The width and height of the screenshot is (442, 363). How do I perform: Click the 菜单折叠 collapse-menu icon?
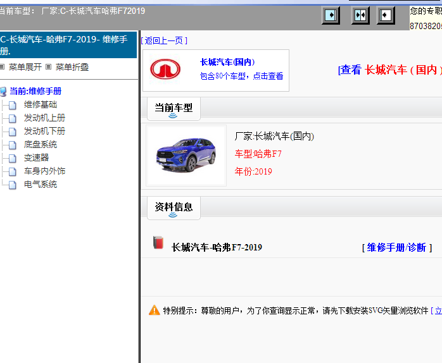[x=49, y=67]
